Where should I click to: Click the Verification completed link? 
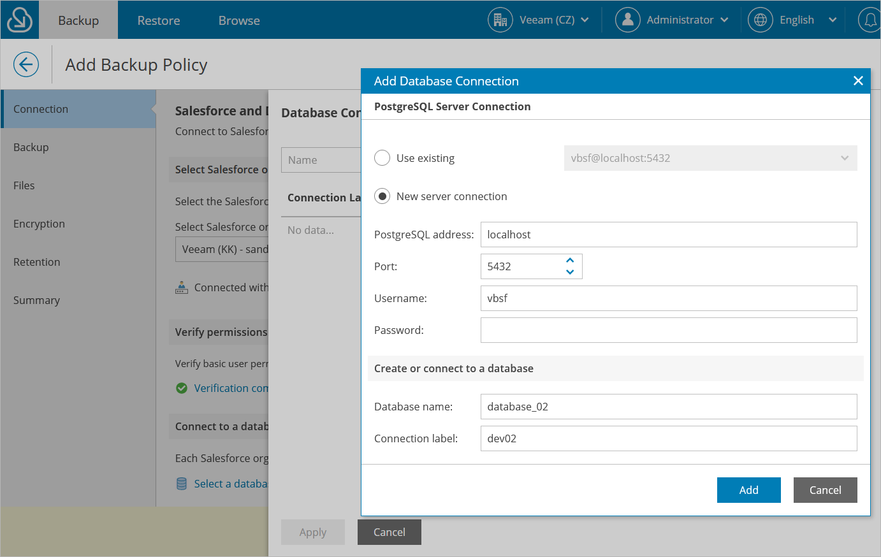pos(231,388)
